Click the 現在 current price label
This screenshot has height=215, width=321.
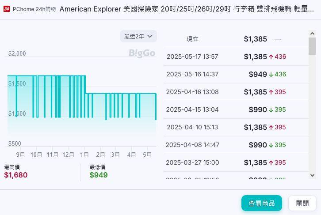(x=192, y=39)
